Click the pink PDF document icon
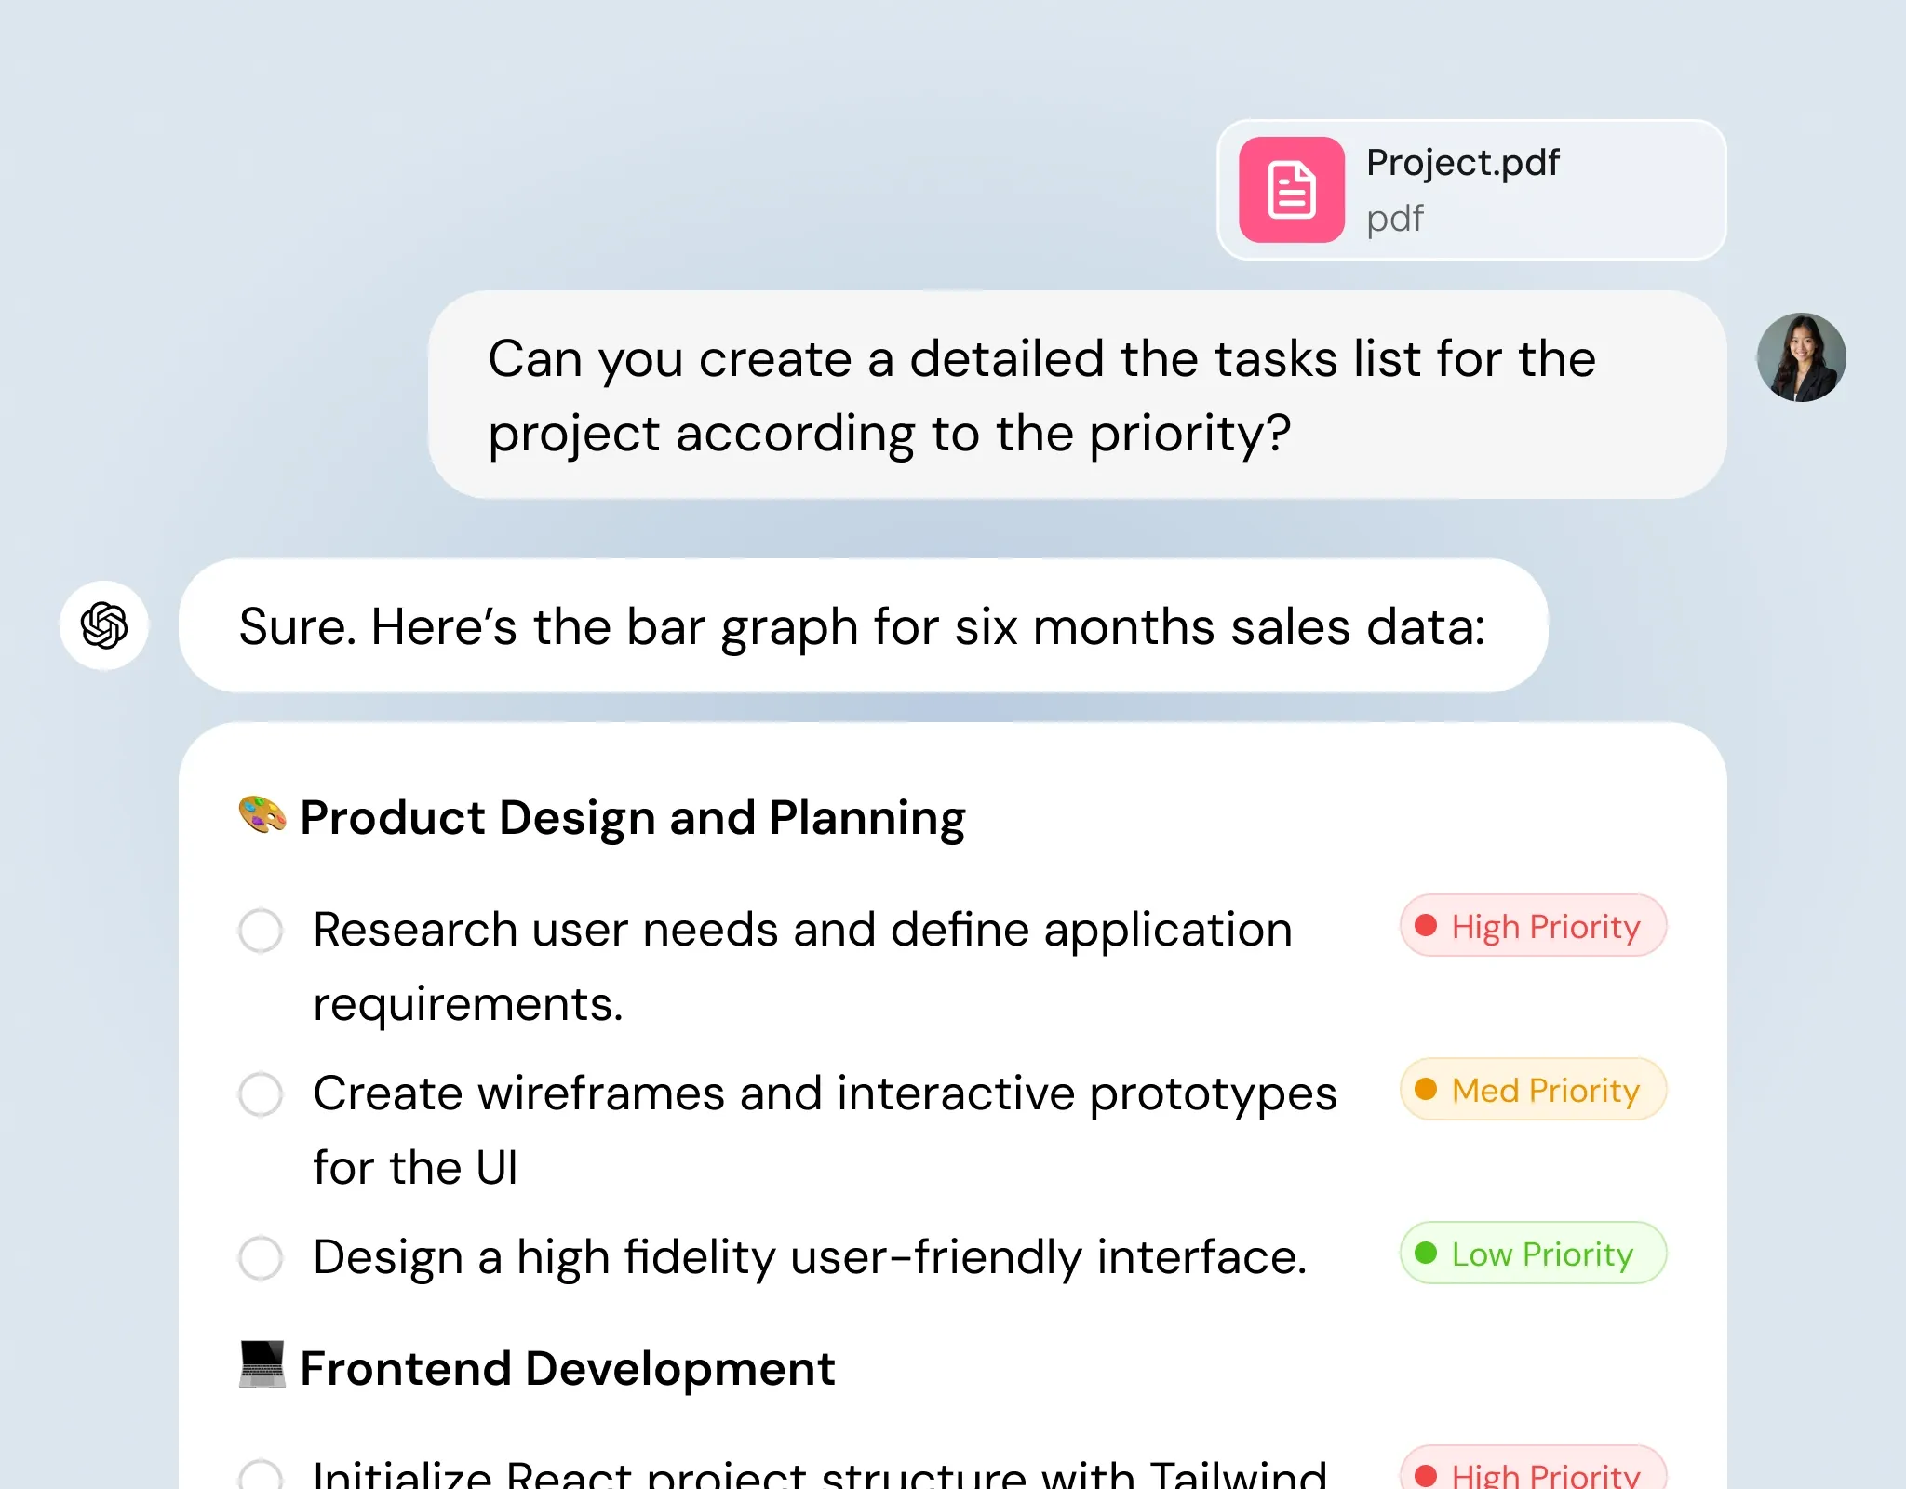The width and height of the screenshot is (1906, 1489). click(x=1291, y=190)
